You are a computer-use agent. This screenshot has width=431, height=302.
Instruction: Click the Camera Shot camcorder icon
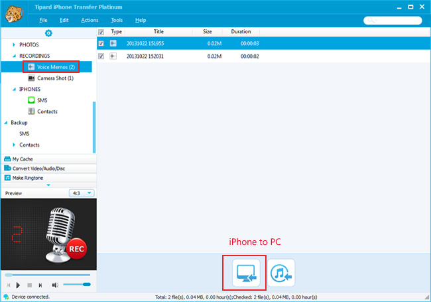pos(31,78)
